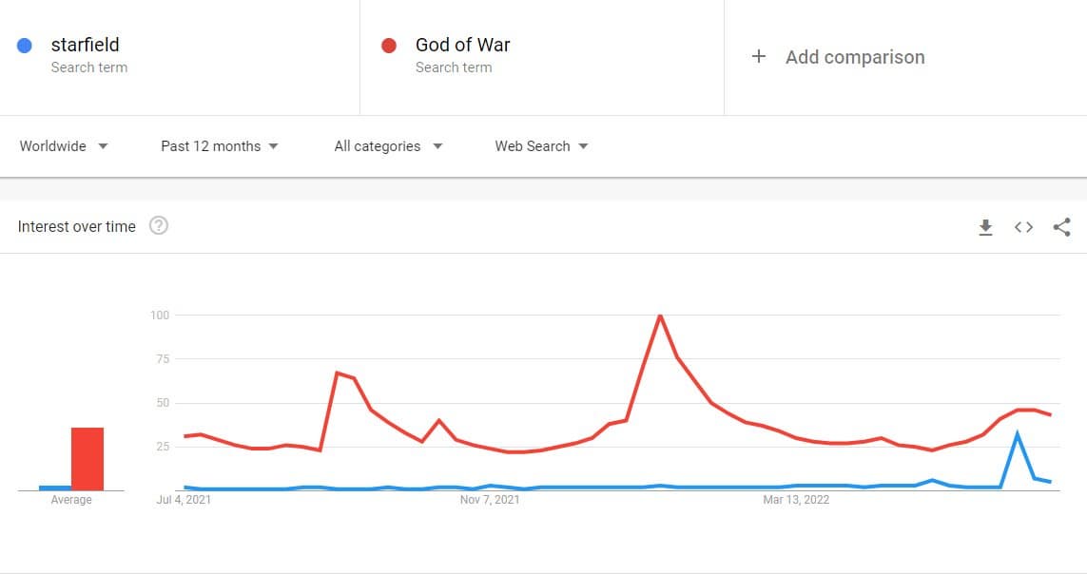Click the red average bar

[x=87, y=459]
